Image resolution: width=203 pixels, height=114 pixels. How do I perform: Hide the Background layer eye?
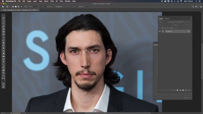(x=160, y=31)
